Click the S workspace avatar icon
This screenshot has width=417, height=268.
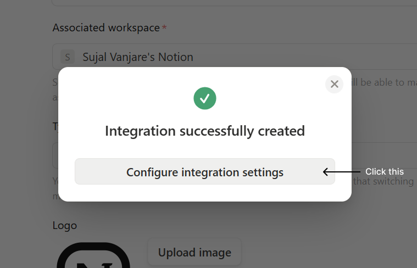(x=67, y=57)
